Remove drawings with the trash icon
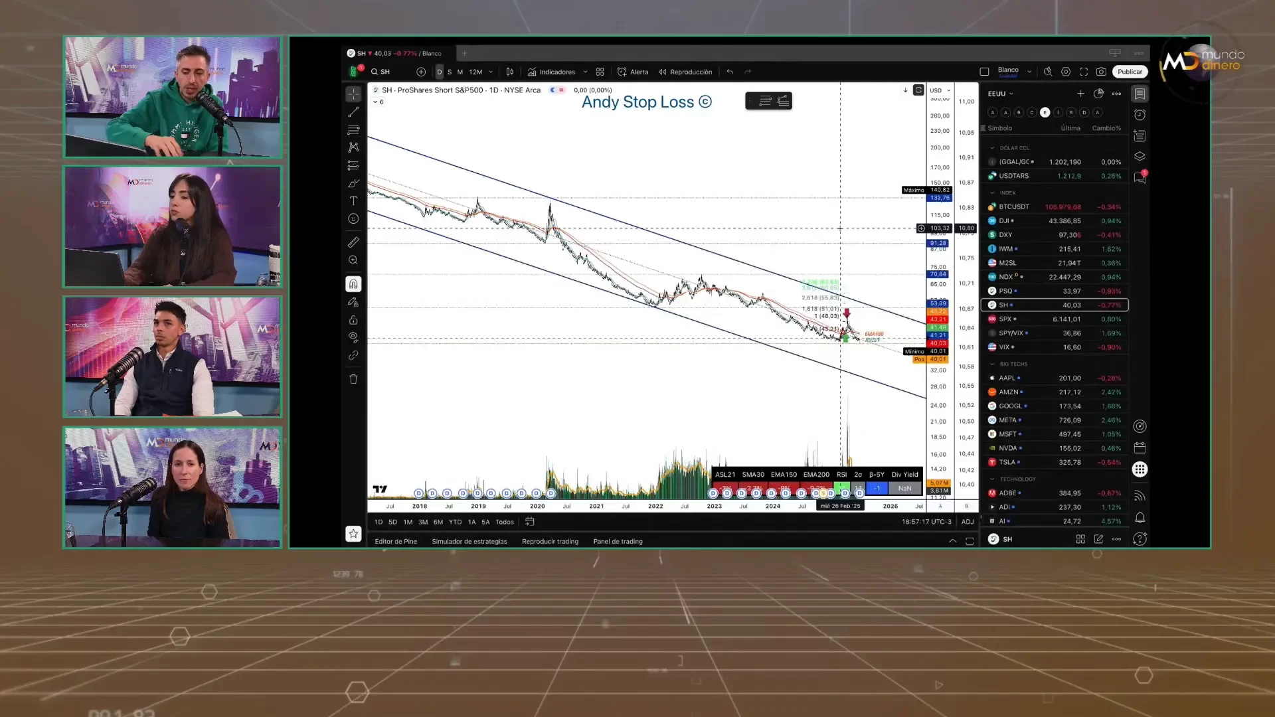 [x=353, y=379]
